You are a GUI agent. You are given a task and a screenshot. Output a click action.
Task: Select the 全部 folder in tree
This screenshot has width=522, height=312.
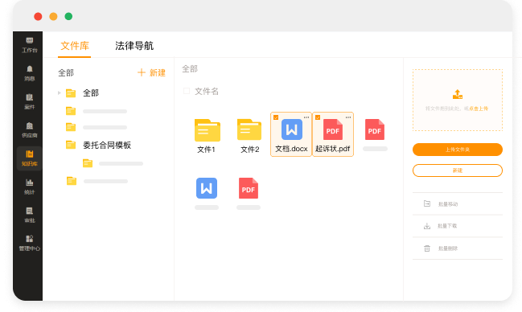tap(83, 93)
